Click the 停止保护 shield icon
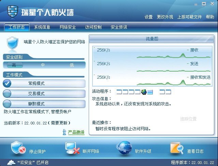 click(x=18, y=148)
